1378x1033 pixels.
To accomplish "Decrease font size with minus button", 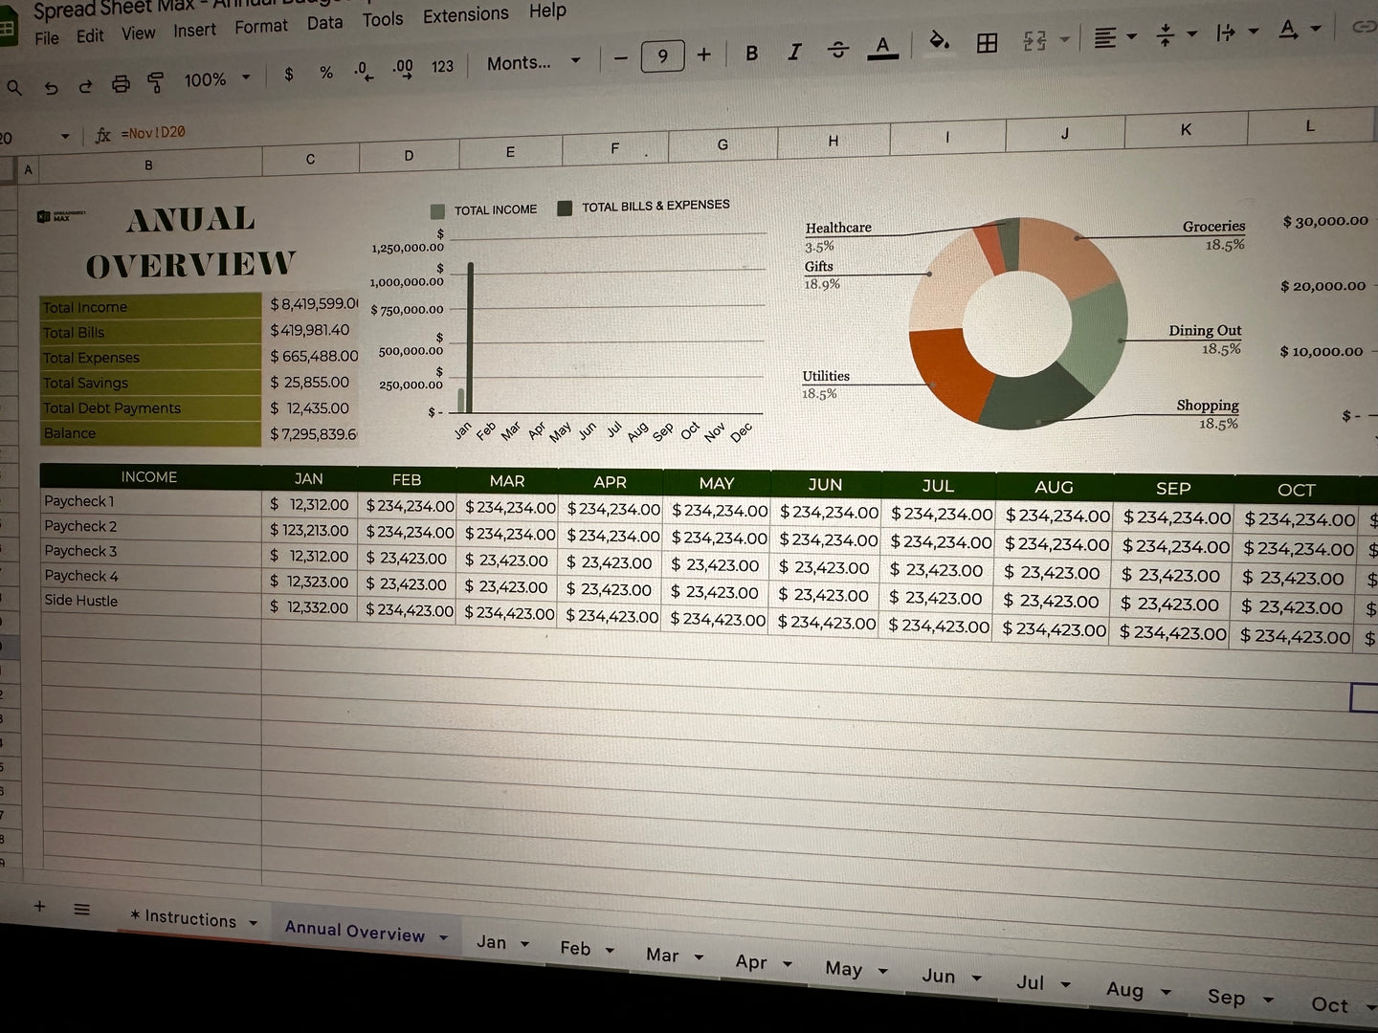I will (x=620, y=58).
